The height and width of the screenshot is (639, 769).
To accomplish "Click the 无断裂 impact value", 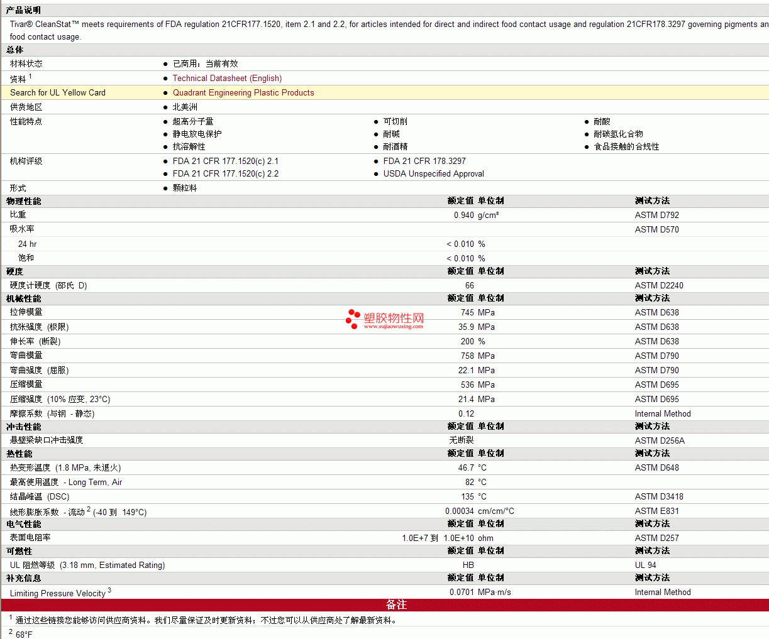I will point(462,440).
